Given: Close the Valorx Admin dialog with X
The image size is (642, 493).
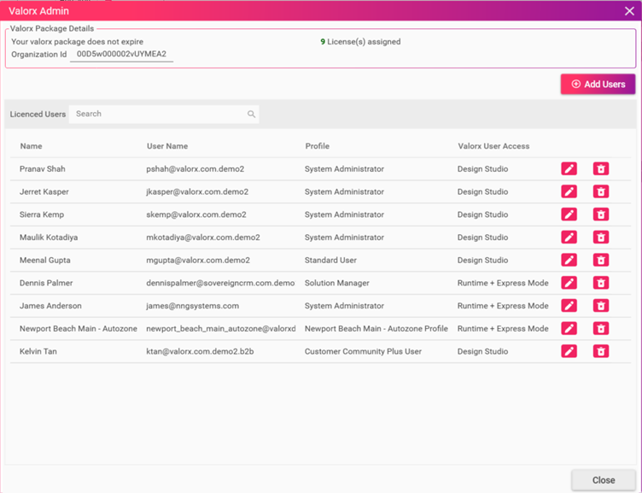Looking at the screenshot, I should [x=629, y=11].
